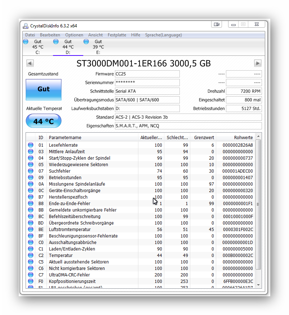The width and height of the screenshot is (289, 315).
Task: Open the Ansicht menu
Action: tap(95, 35)
